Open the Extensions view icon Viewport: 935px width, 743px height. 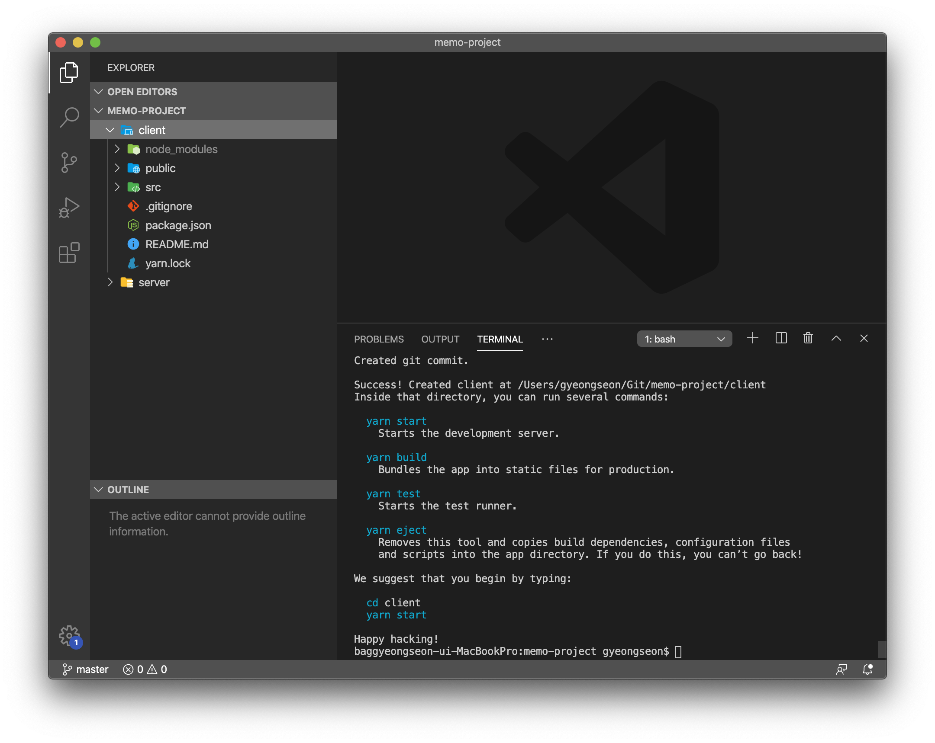pyautogui.click(x=69, y=253)
